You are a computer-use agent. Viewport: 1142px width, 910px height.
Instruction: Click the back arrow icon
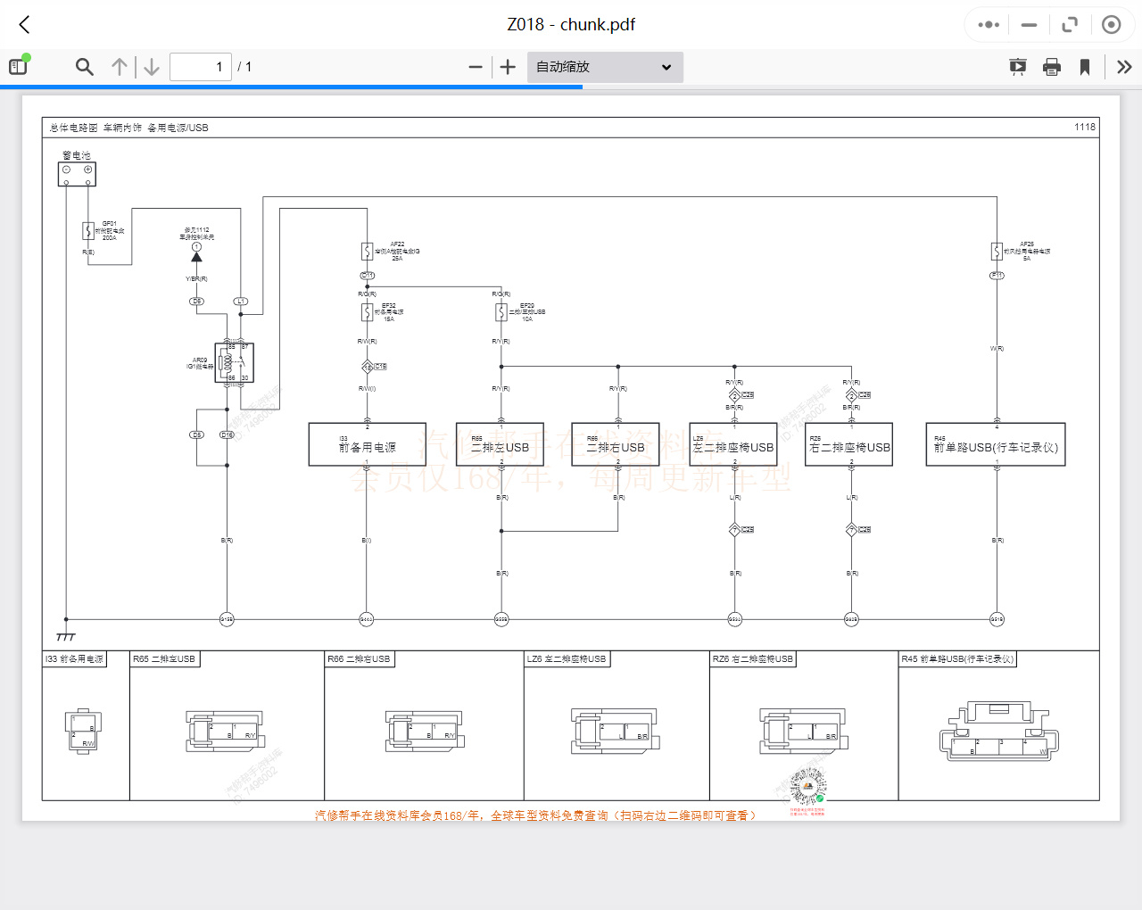click(x=24, y=25)
